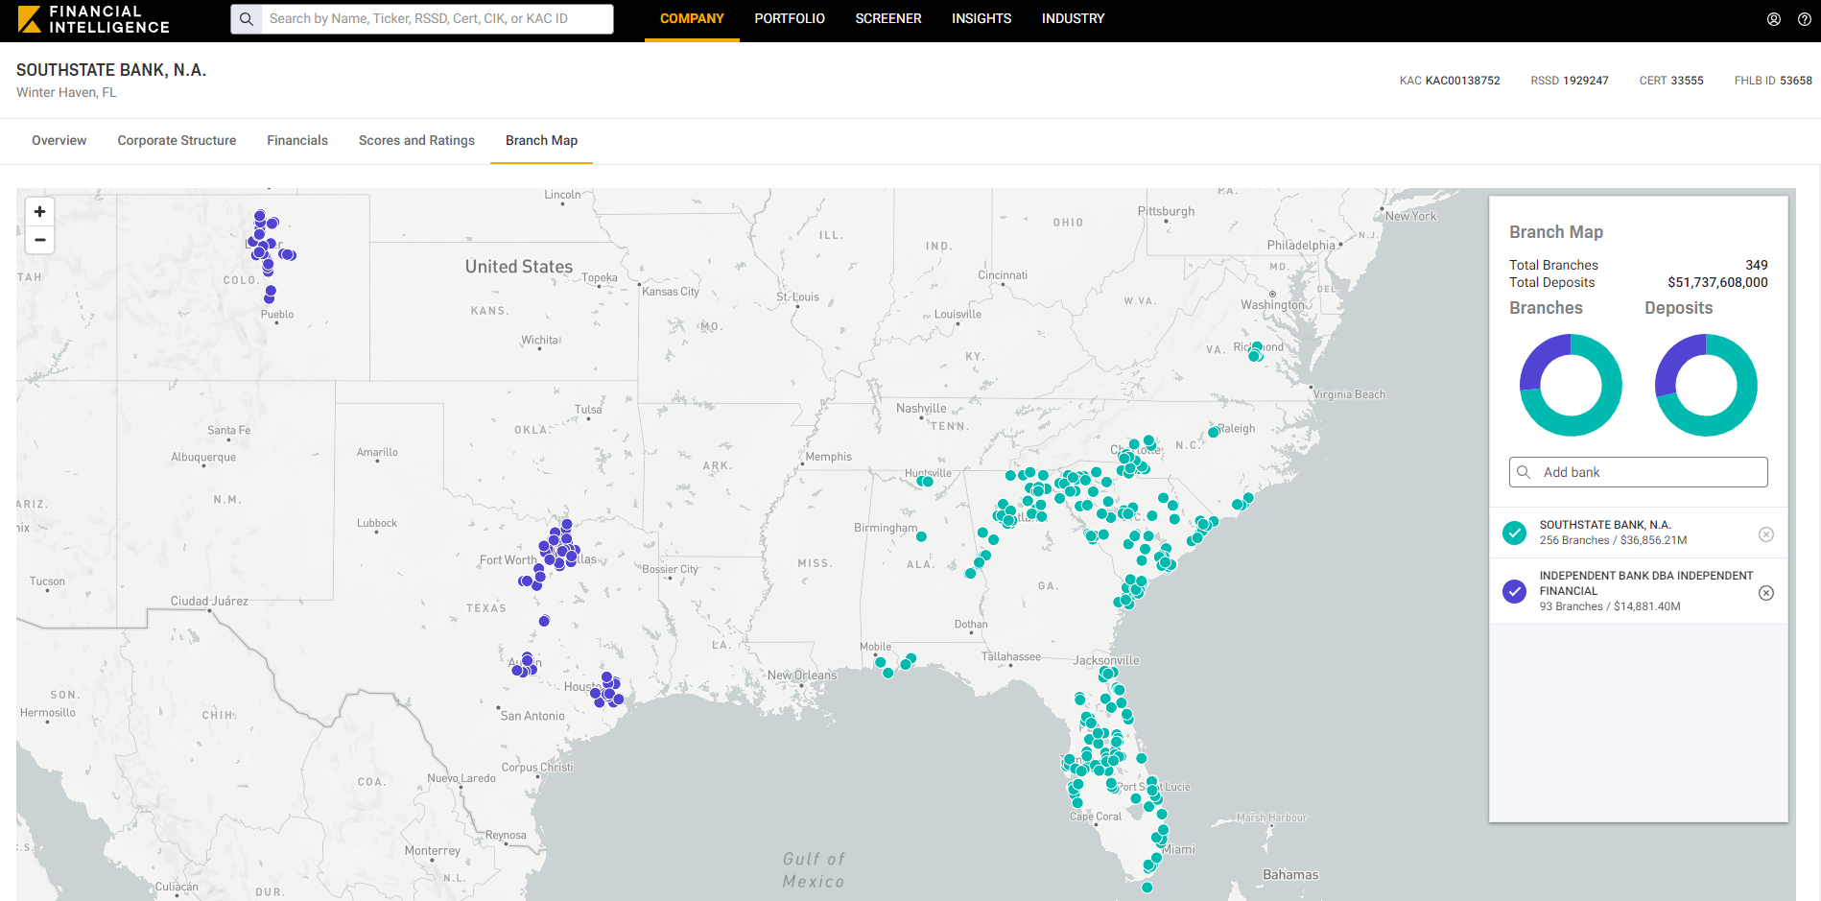Image resolution: width=1821 pixels, height=901 pixels.
Task: Click the INDEPENDENT BANK DBA INDEPENDENT FINANCIAL entry
Action: 1646,583
